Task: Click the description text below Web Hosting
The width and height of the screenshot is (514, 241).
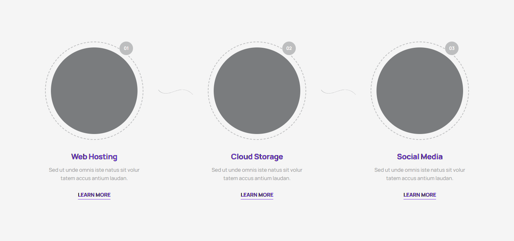Action: pyautogui.click(x=94, y=174)
